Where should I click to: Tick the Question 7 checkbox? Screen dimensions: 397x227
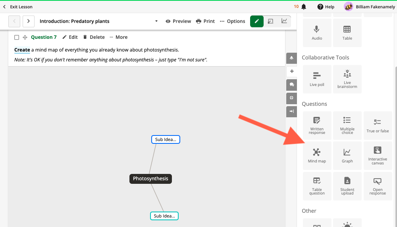click(17, 37)
